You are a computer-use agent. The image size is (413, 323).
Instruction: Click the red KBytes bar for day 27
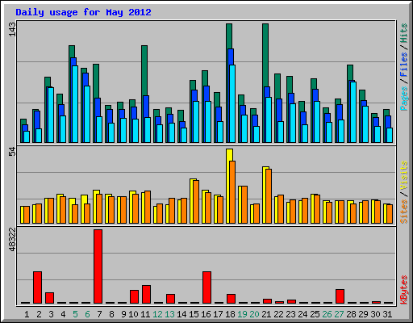[x=340, y=296]
